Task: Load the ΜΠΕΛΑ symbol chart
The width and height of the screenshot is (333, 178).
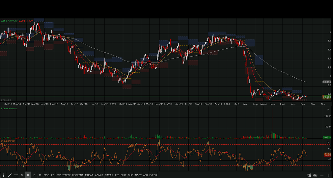Action: coord(89,175)
